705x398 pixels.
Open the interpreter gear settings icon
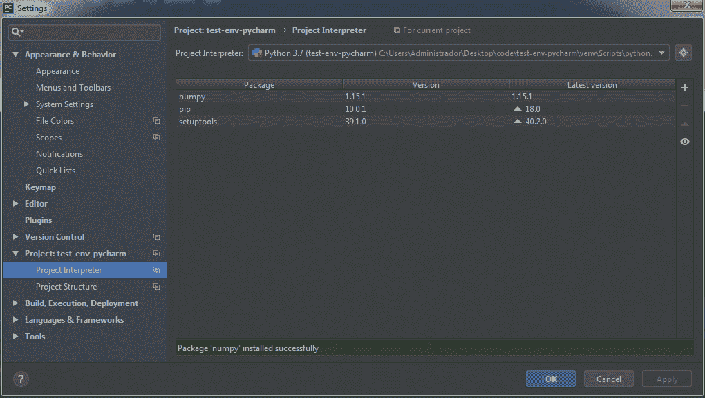point(683,53)
